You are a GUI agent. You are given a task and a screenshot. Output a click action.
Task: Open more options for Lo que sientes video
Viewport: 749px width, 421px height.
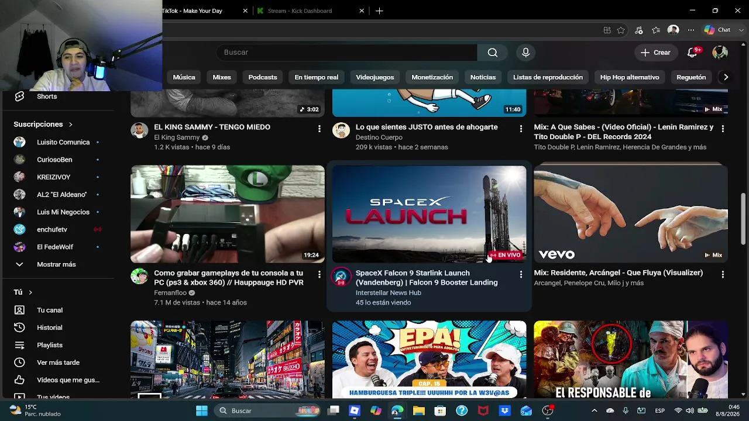521,128
